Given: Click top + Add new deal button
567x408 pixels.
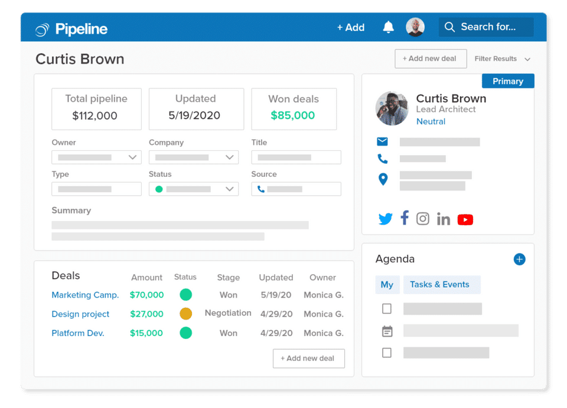Looking at the screenshot, I should (431, 58).
